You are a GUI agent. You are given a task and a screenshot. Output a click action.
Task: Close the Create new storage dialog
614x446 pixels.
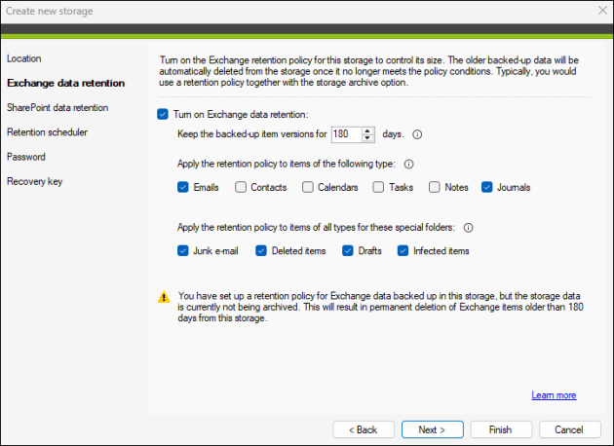602,11
